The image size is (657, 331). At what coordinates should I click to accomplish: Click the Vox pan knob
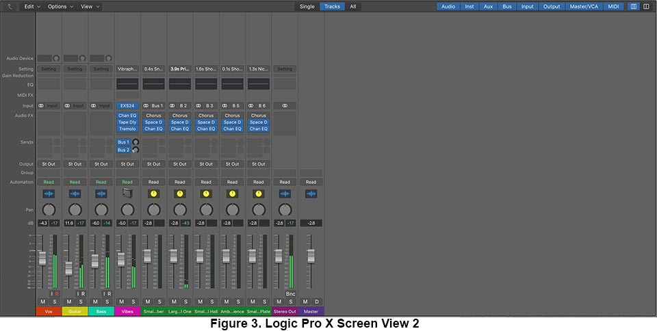[49, 210]
